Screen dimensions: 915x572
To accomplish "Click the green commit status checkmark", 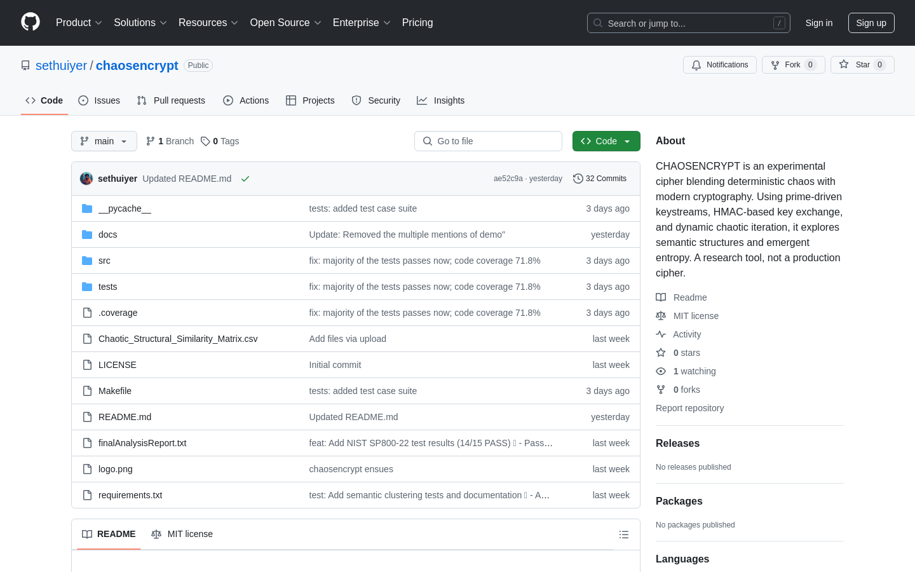I will click(245, 179).
